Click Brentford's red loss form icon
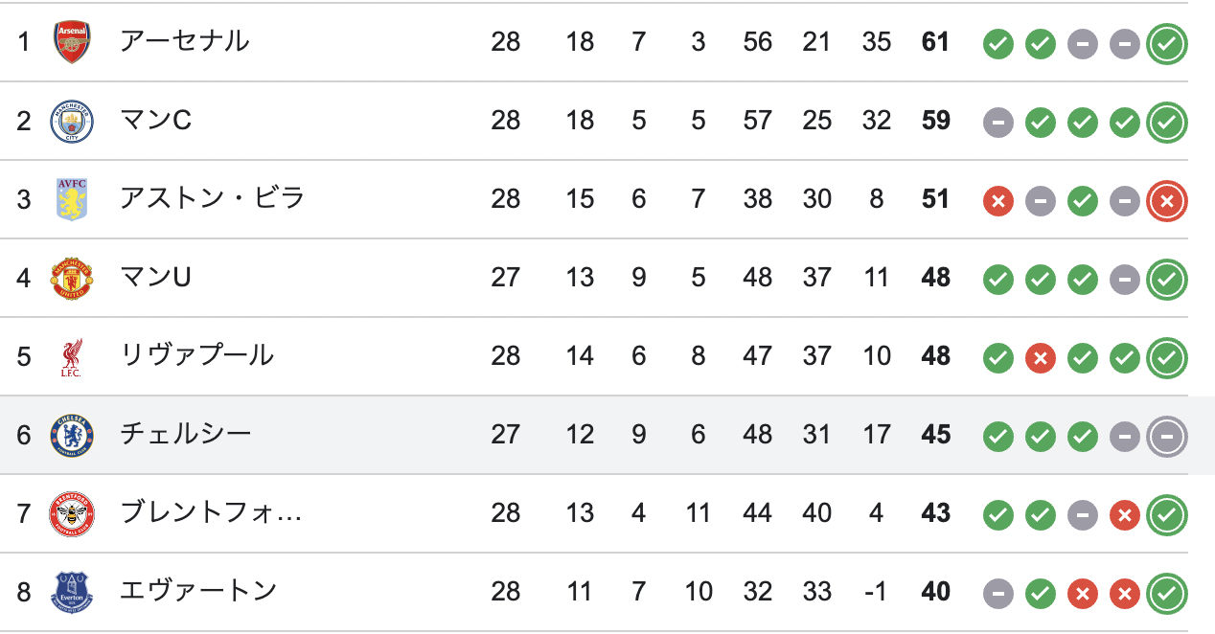Viewport: 1215px width, 634px height. click(x=1124, y=515)
